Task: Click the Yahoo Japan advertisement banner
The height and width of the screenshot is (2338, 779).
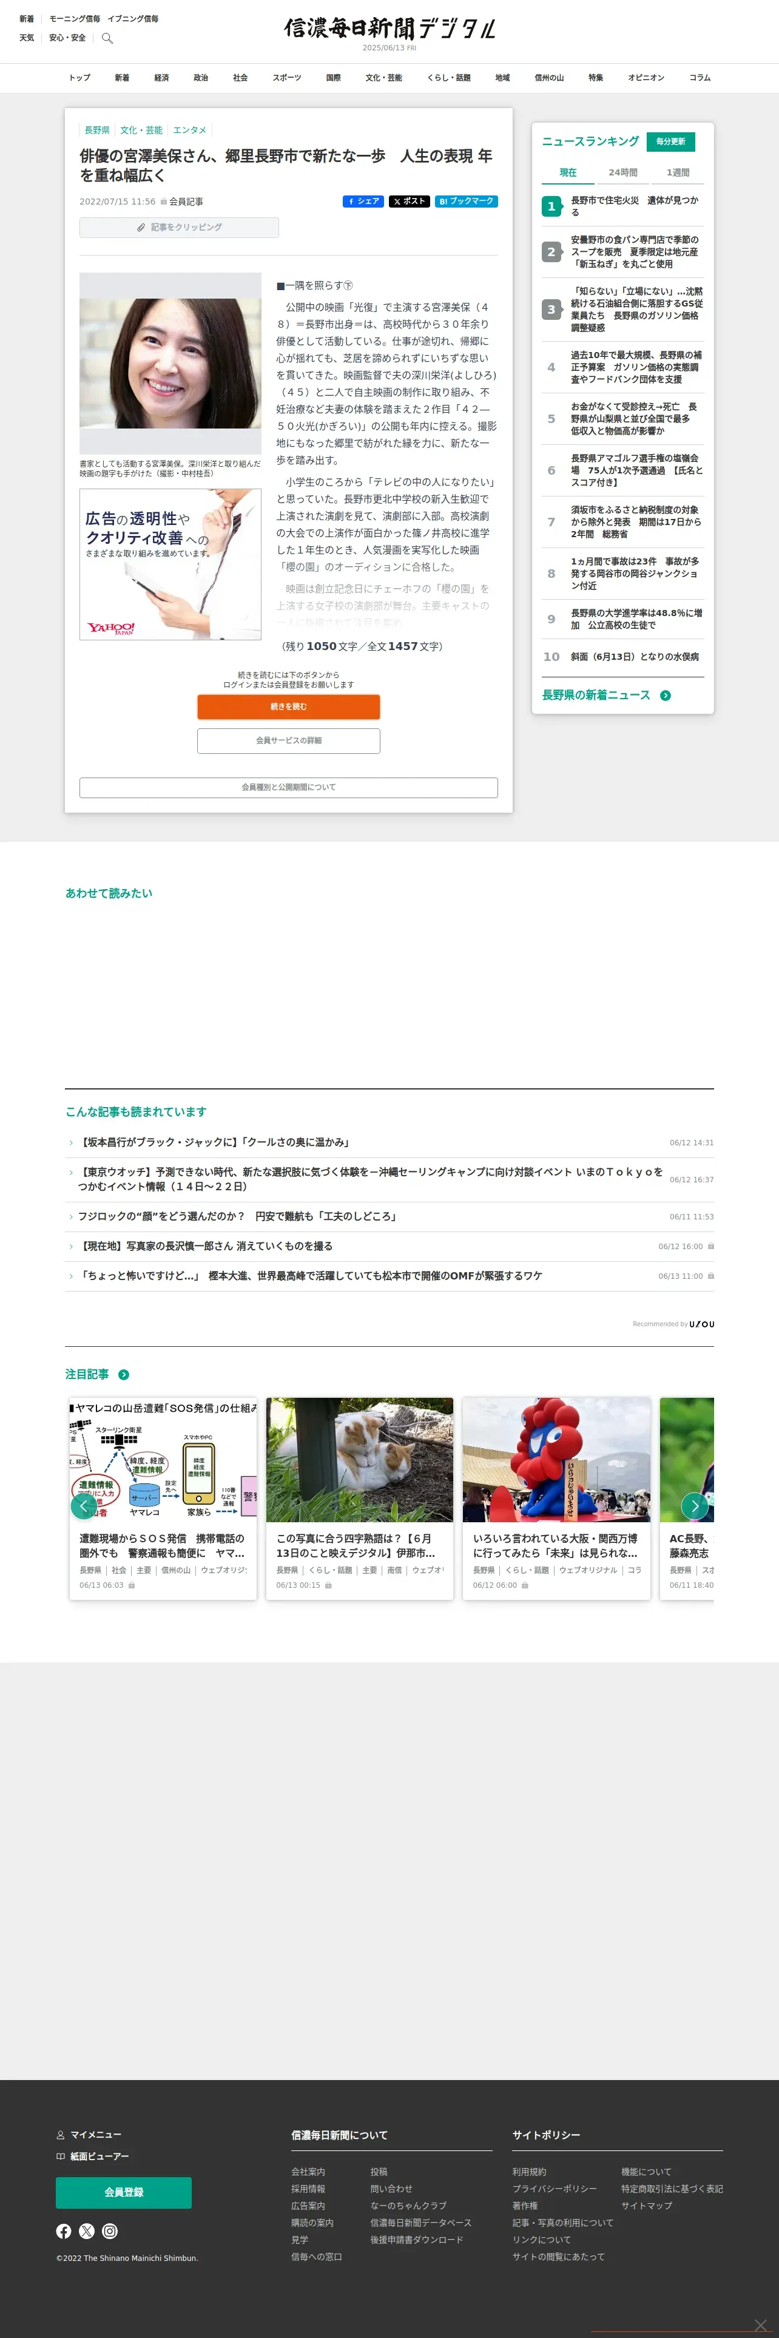Action: (x=170, y=564)
